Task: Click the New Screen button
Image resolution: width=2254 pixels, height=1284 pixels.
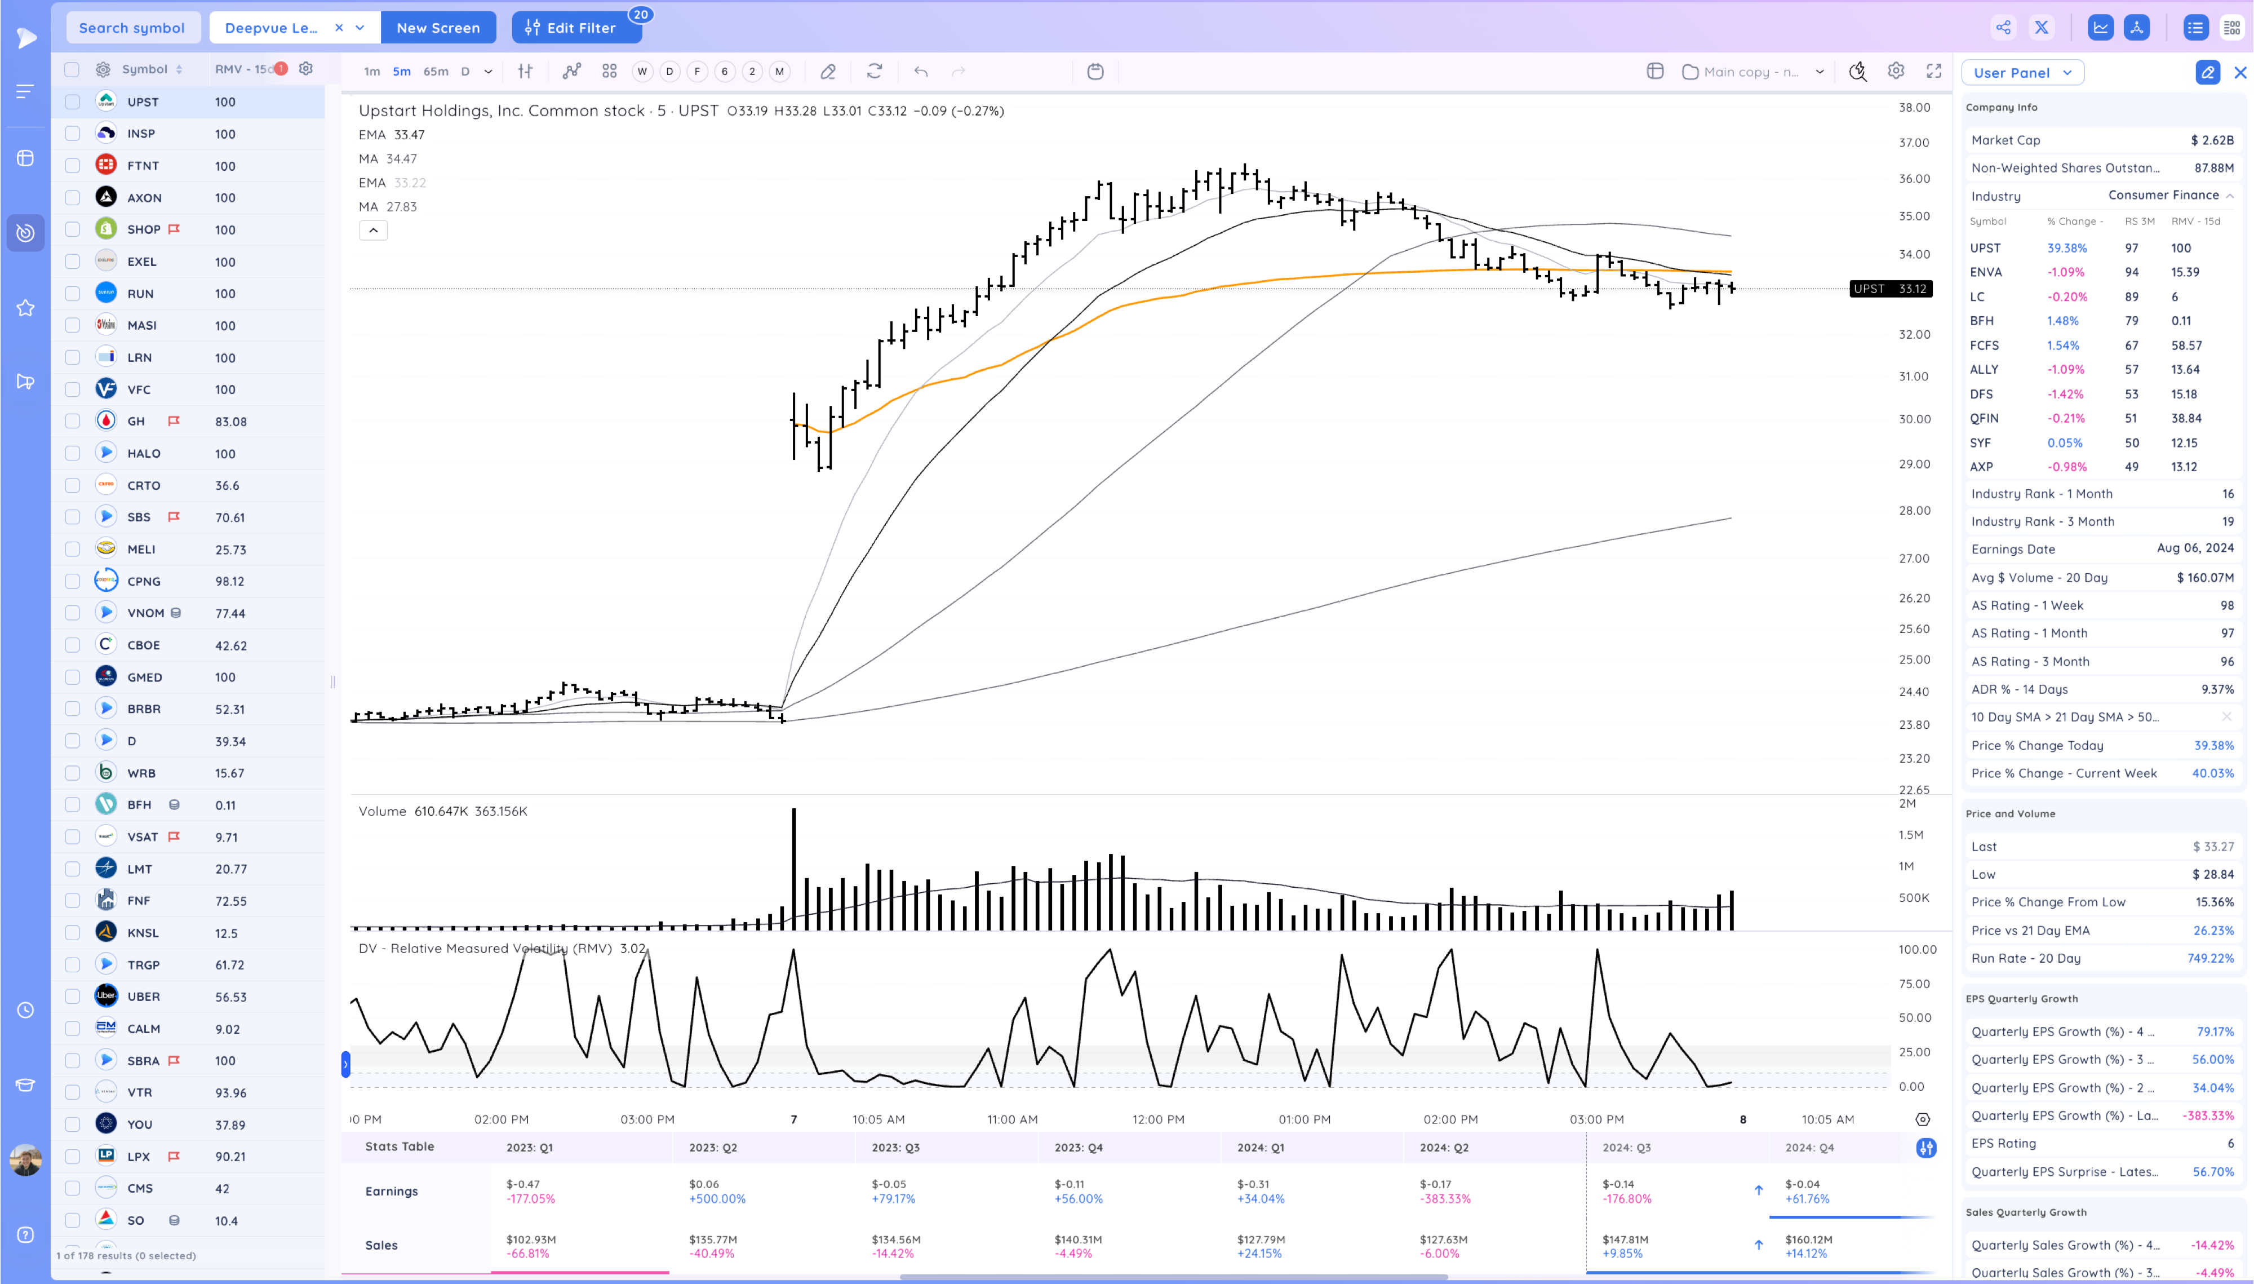Action: (438, 28)
